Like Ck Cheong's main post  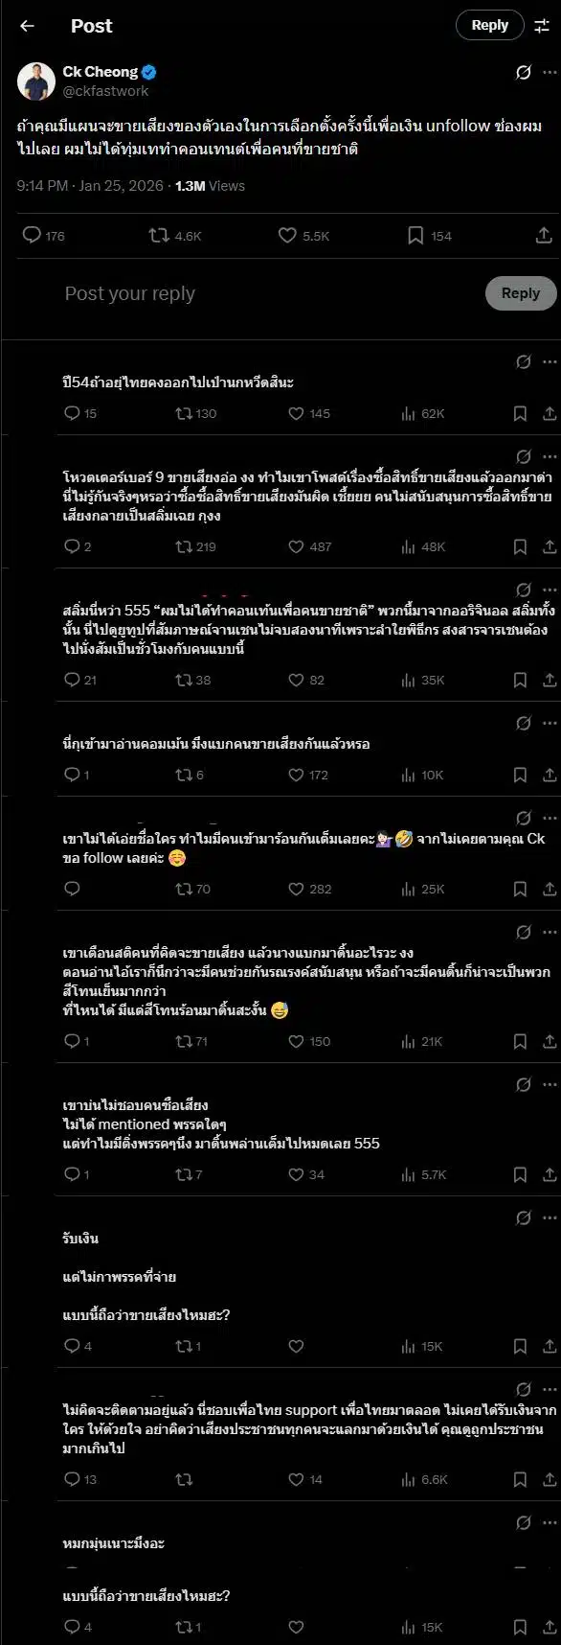click(285, 235)
